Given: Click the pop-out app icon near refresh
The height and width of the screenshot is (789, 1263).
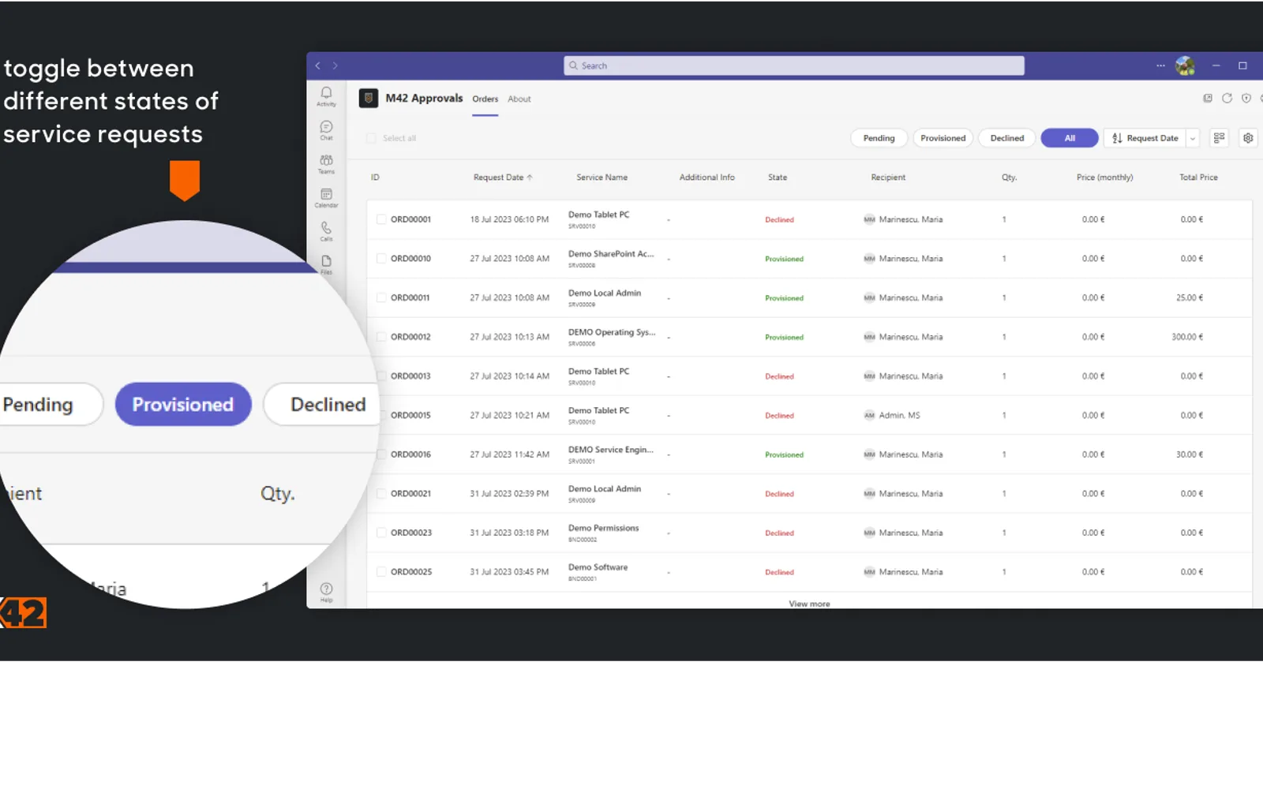Looking at the screenshot, I should 1207,98.
